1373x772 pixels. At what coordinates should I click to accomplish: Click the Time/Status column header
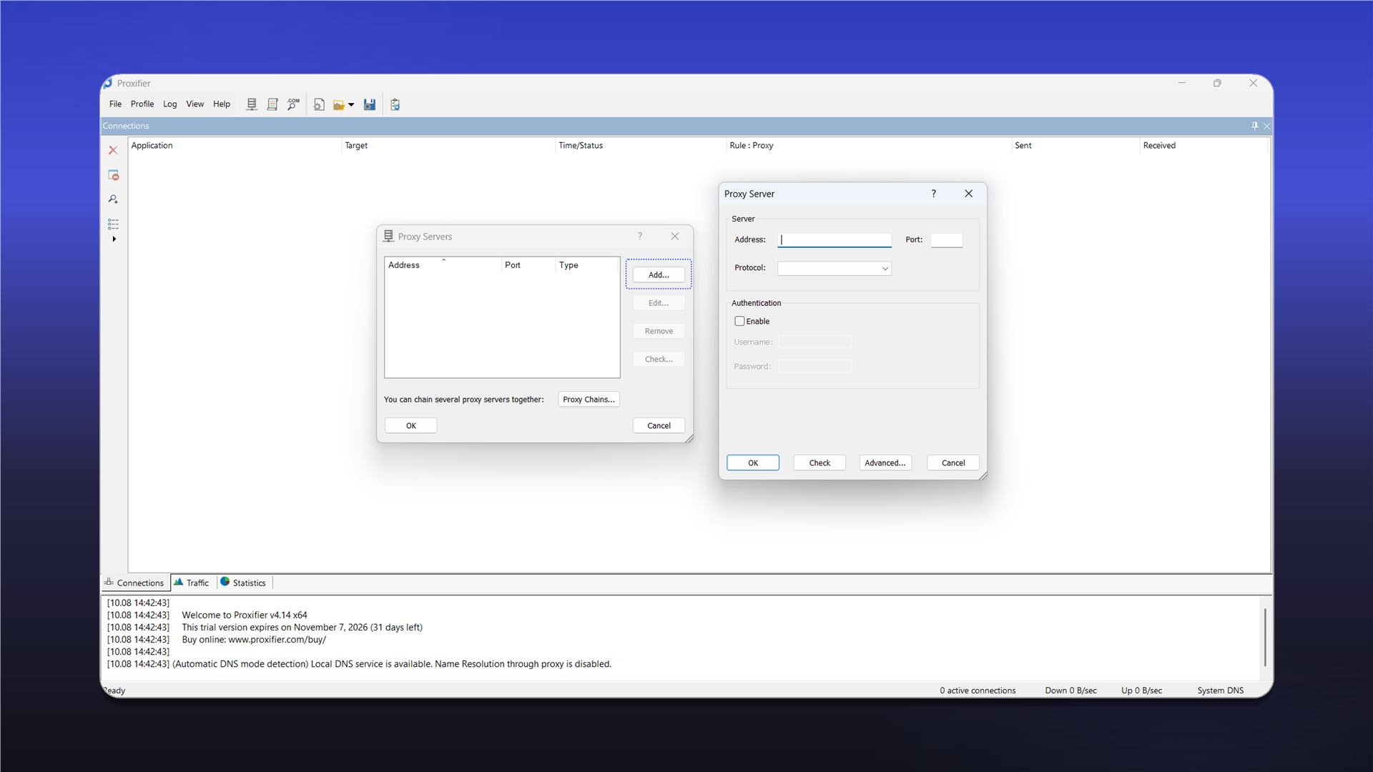pos(641,145)
